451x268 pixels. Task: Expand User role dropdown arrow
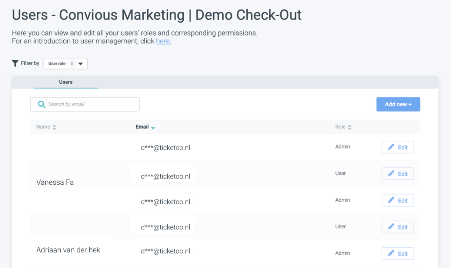coord(81,64)
